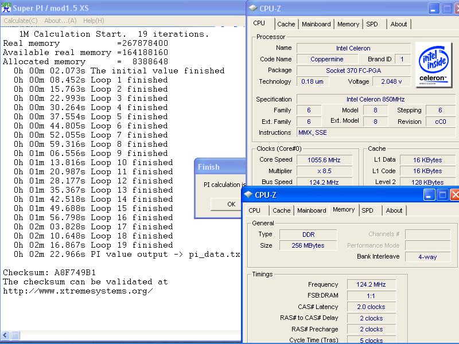Viewport: 459px width, 344px height.
Task: Select the Mainboard tab in upper CPU-Z
Action: tap(316, 24)
